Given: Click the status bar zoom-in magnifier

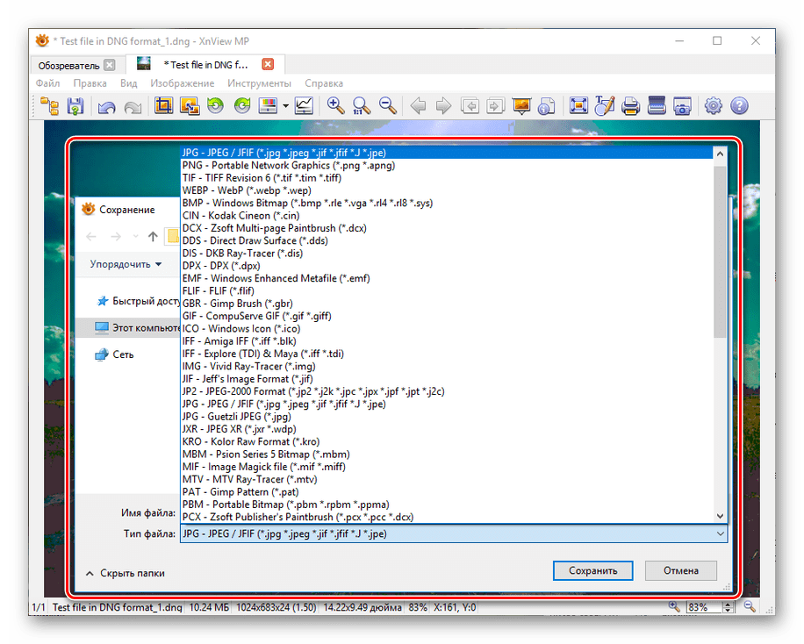Looking at the screenshot, I should pos(674,607).
